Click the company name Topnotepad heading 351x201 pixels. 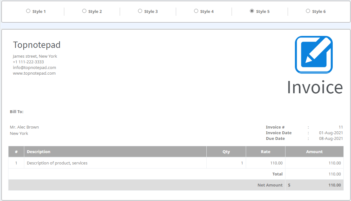pos(37,45)
